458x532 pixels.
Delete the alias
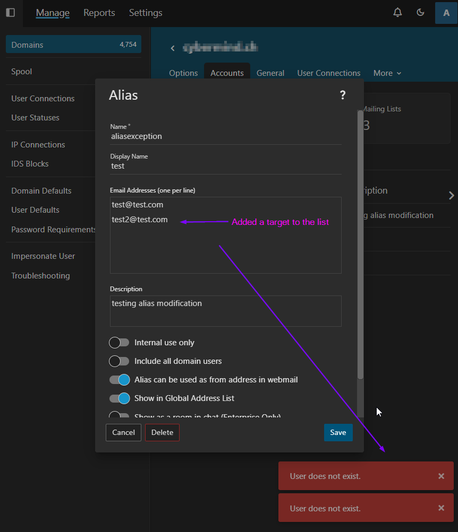pyautogui.click(x=162, y=432)
